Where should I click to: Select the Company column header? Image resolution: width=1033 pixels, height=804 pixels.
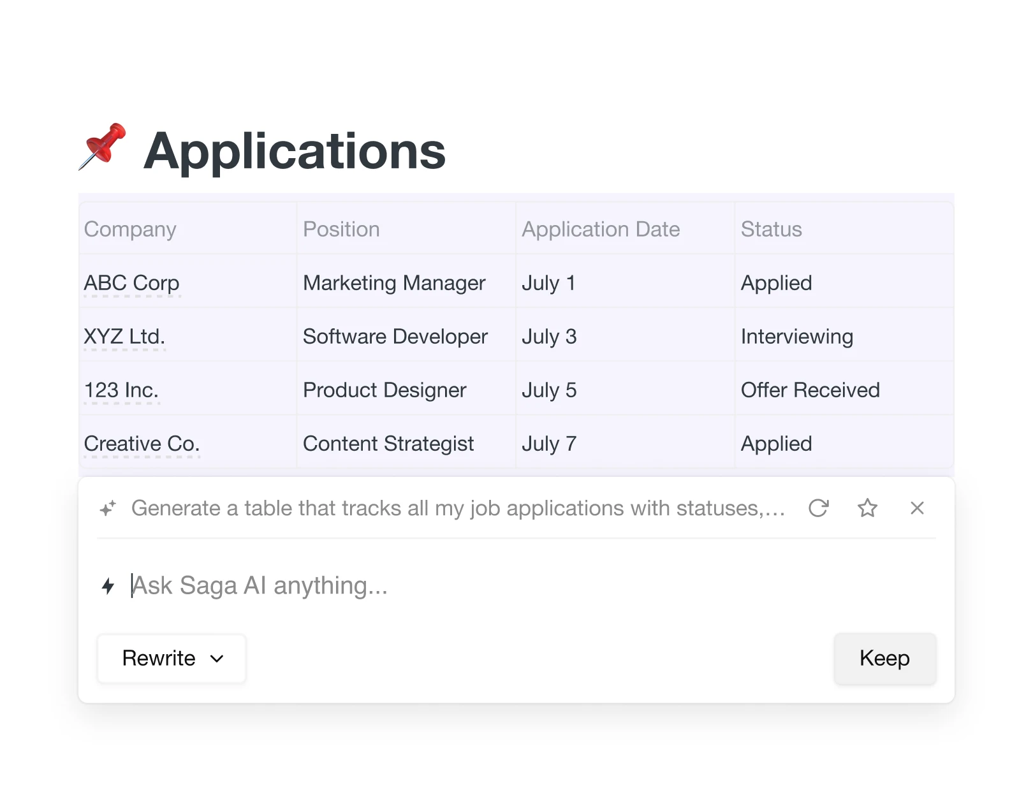[130, 230]
